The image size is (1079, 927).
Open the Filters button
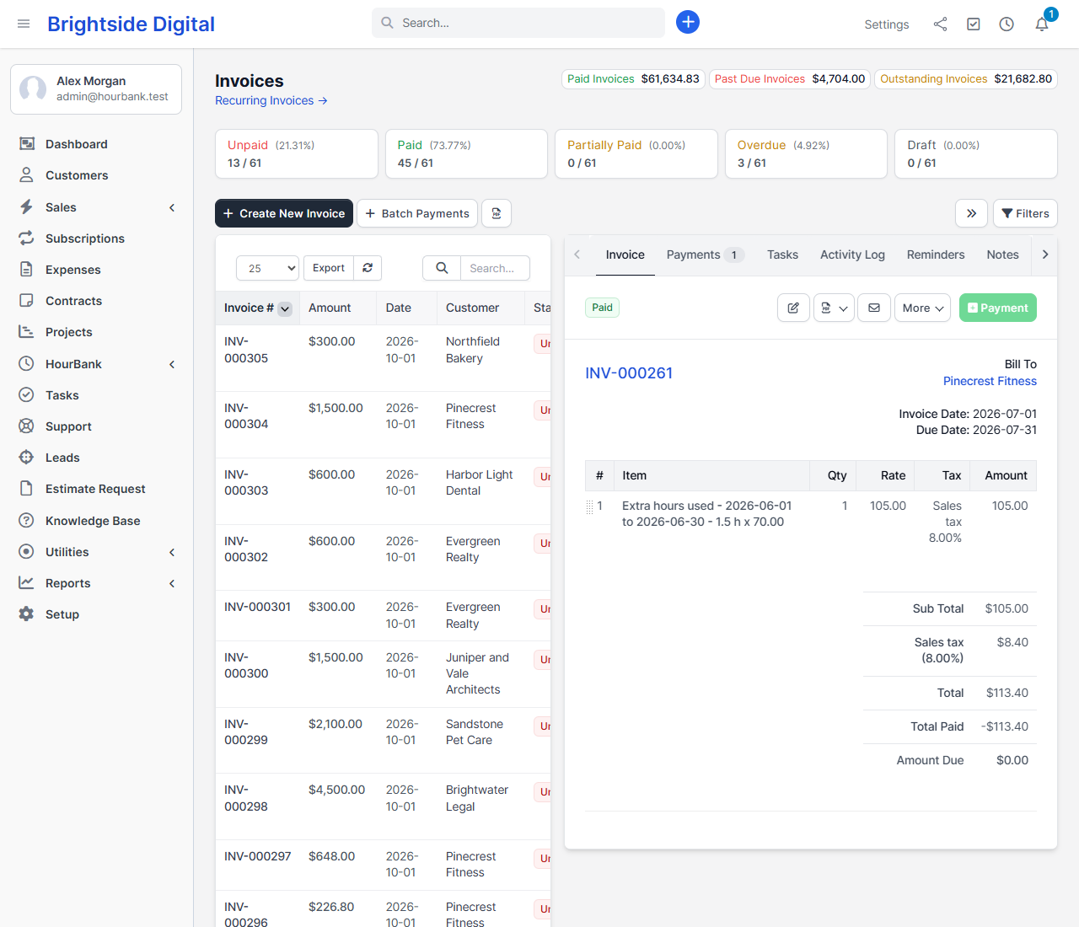click(x=1025, y=213)
